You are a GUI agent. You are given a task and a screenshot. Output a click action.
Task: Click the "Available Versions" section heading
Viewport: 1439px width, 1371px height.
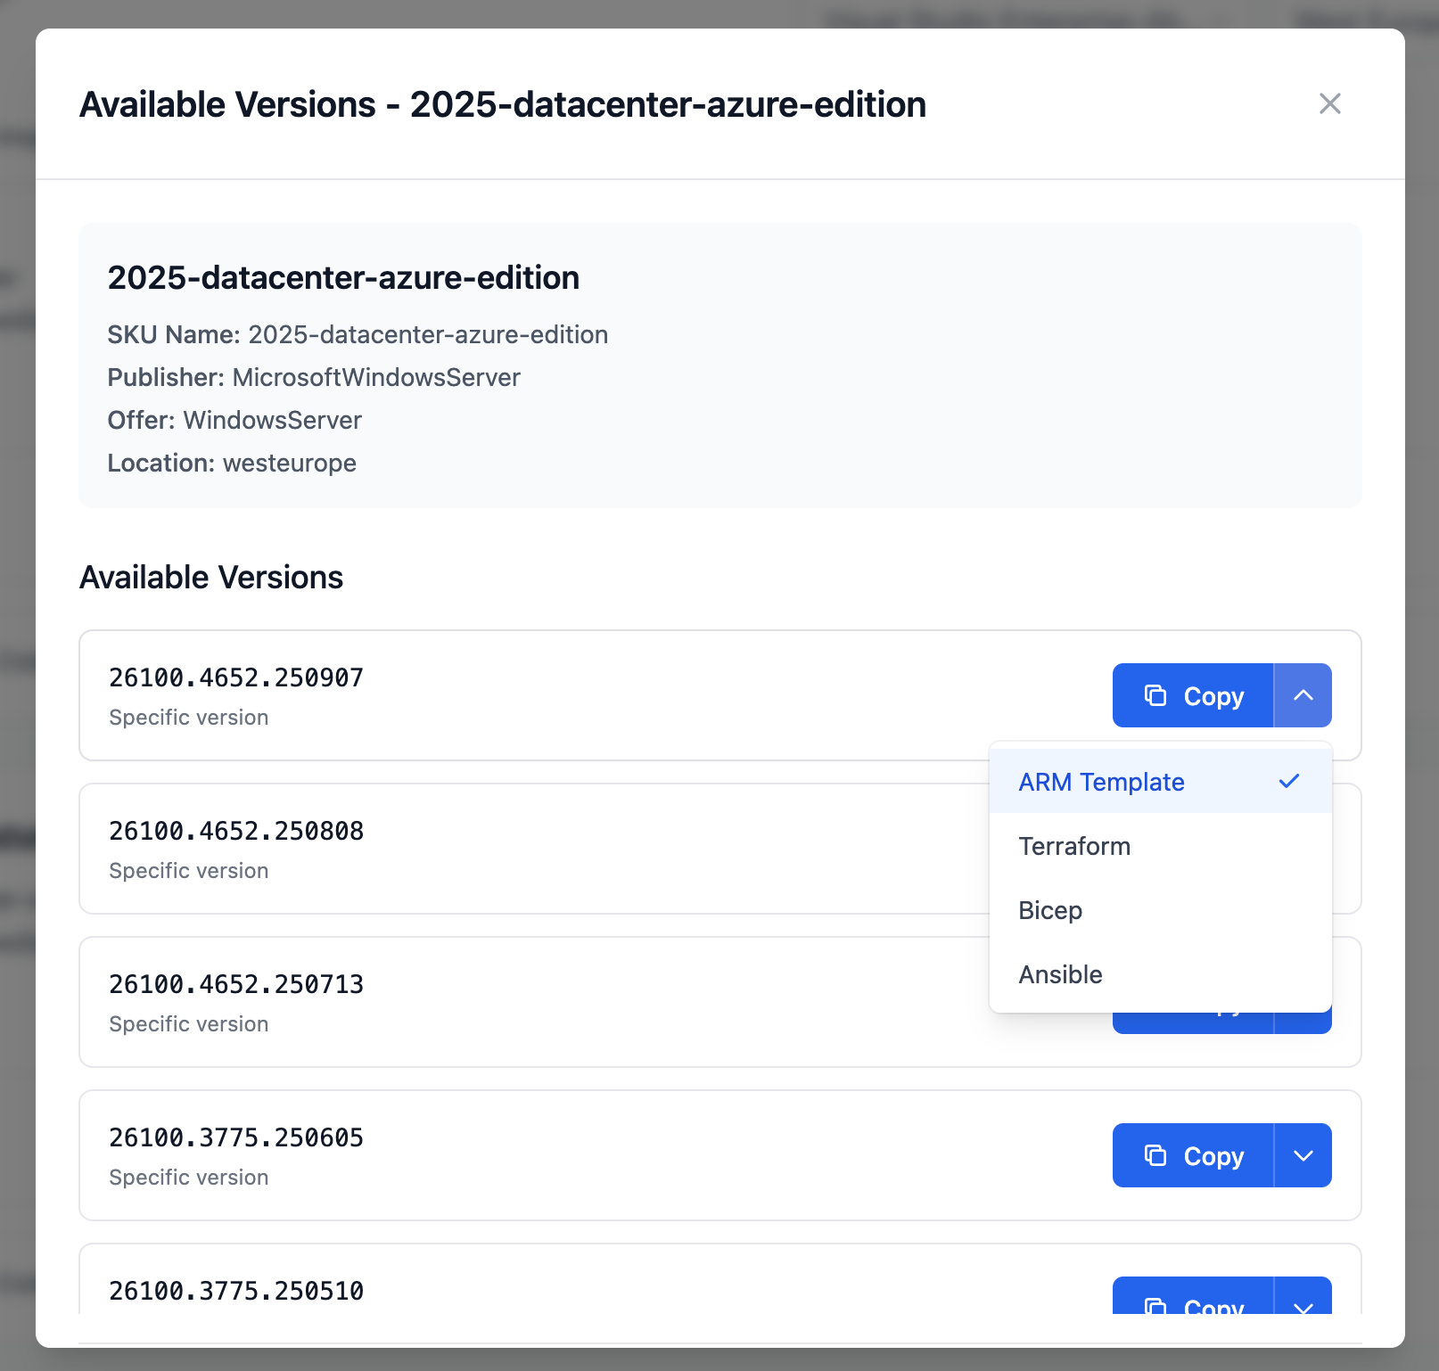click(211, 578)
